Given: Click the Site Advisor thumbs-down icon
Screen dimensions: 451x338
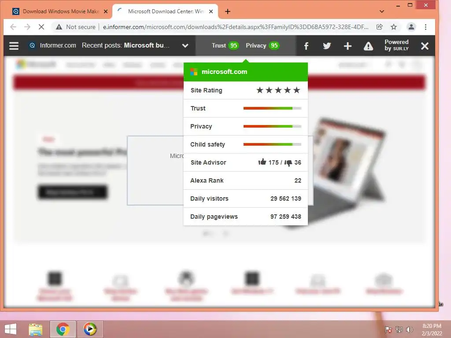Looking at the screenshot, I should (288, 163).
